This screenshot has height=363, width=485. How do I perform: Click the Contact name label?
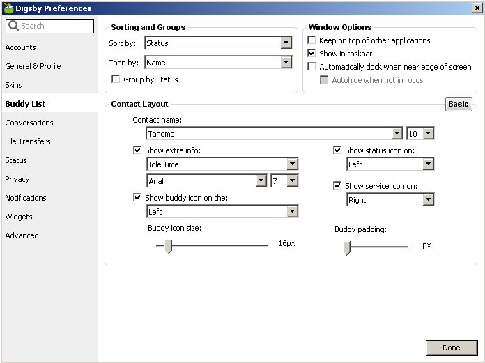[x=157, y=120]
